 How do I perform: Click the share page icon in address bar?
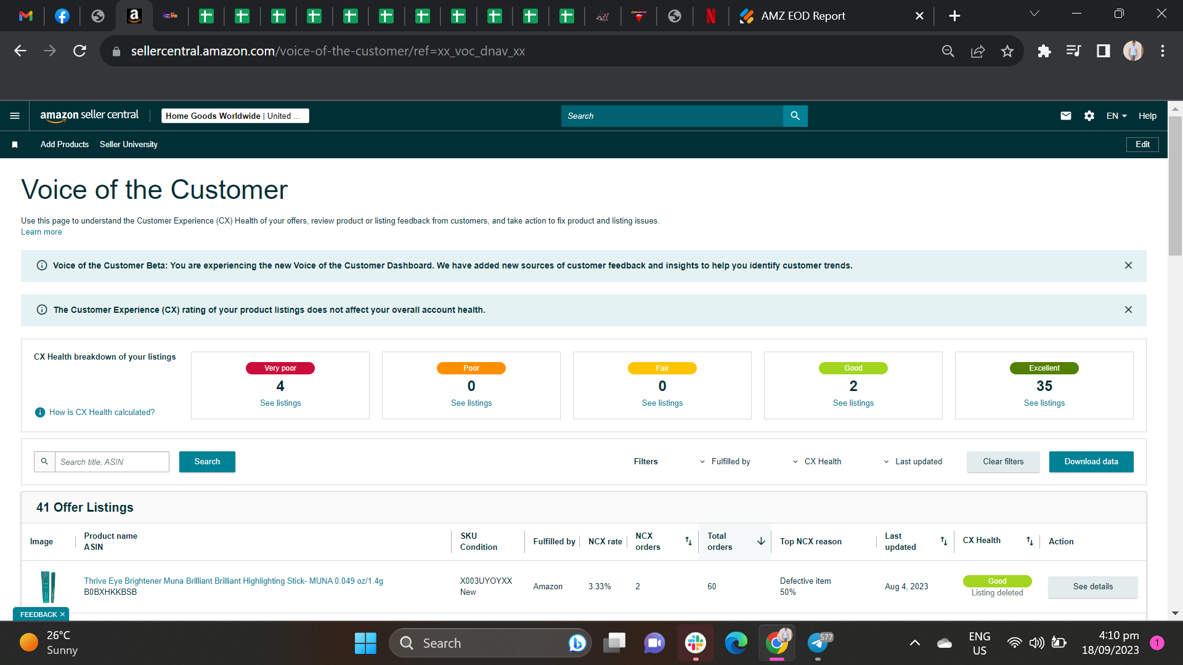click(x=978, y=51)
